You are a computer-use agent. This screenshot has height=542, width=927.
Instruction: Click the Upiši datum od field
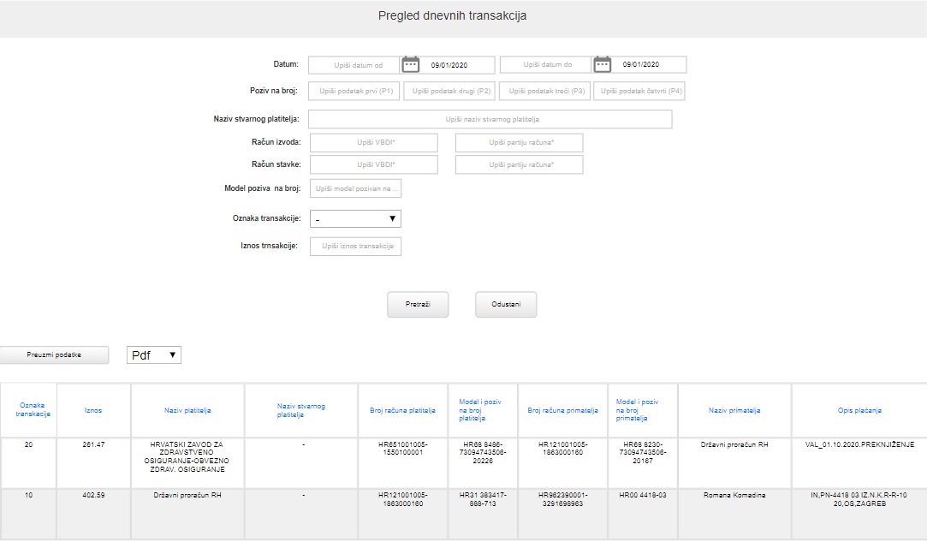tap(354, 65)
